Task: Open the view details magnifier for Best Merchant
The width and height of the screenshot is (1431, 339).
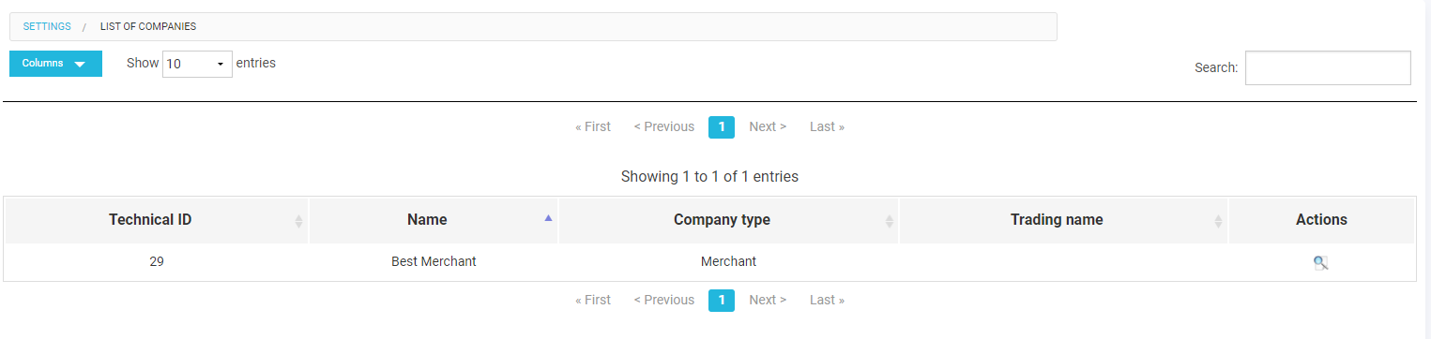Action: point(1320,263)
